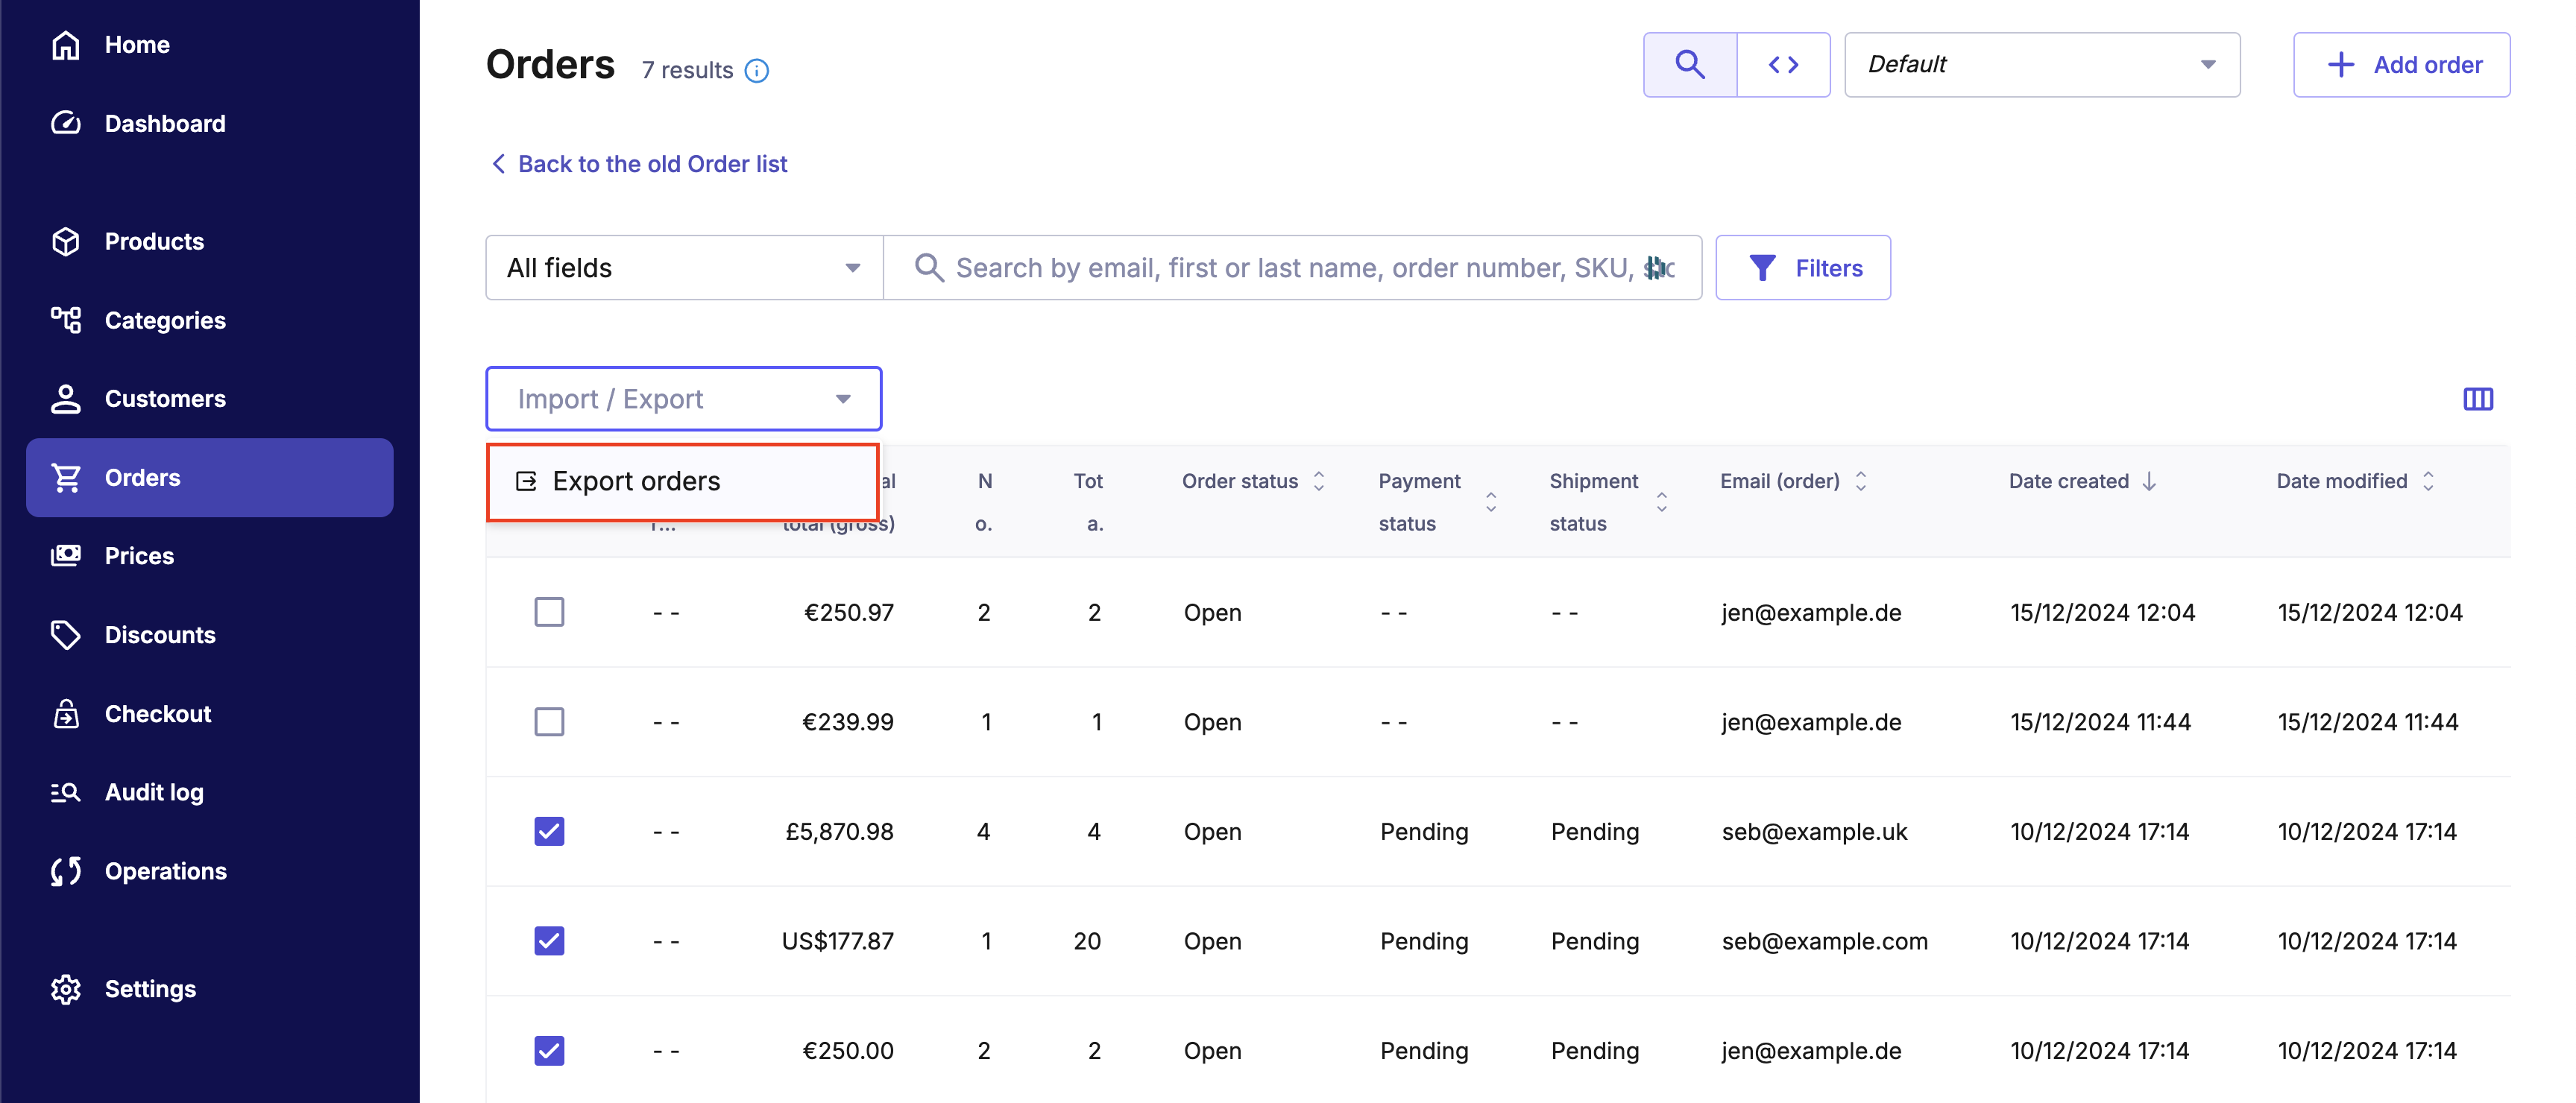
Task: Collapse the Import / Export dropdown
Action: tap(683, 399)
